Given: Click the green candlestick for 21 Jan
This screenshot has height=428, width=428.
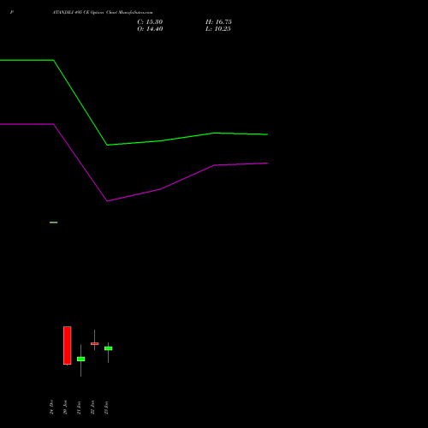Looking at the screenshot, I should (x=81, y=359).
